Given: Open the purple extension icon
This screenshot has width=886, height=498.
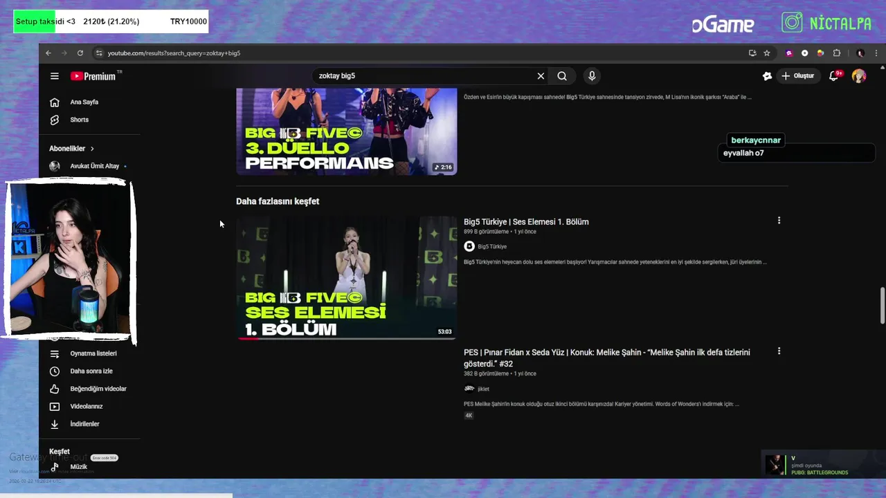Looking at the screenshot, I should tap(789, 53).
